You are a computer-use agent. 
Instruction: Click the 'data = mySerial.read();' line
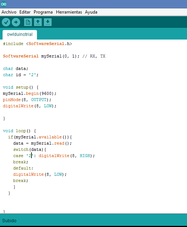[42, 143]
